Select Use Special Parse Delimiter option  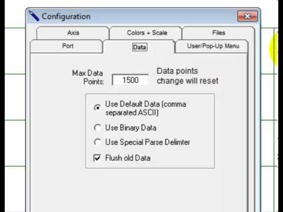coord(97,142)
